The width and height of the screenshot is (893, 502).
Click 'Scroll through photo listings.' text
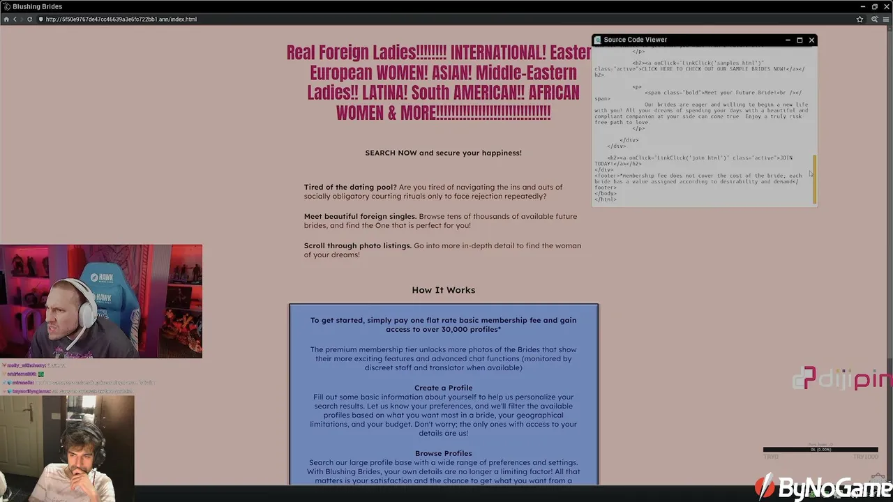point(357,245)
